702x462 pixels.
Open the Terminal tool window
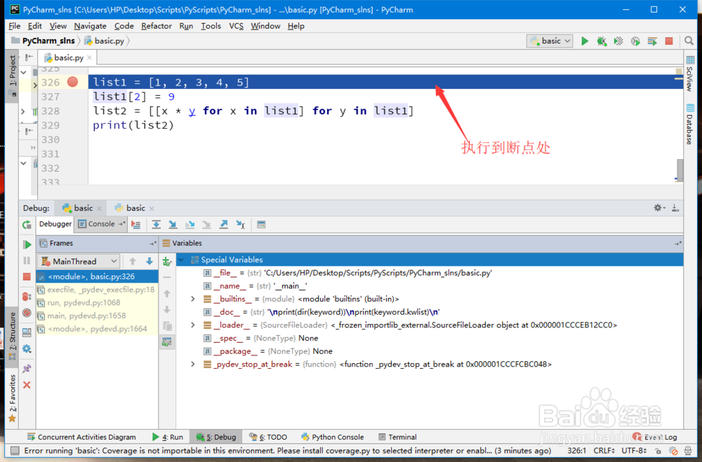click(397, 437)
